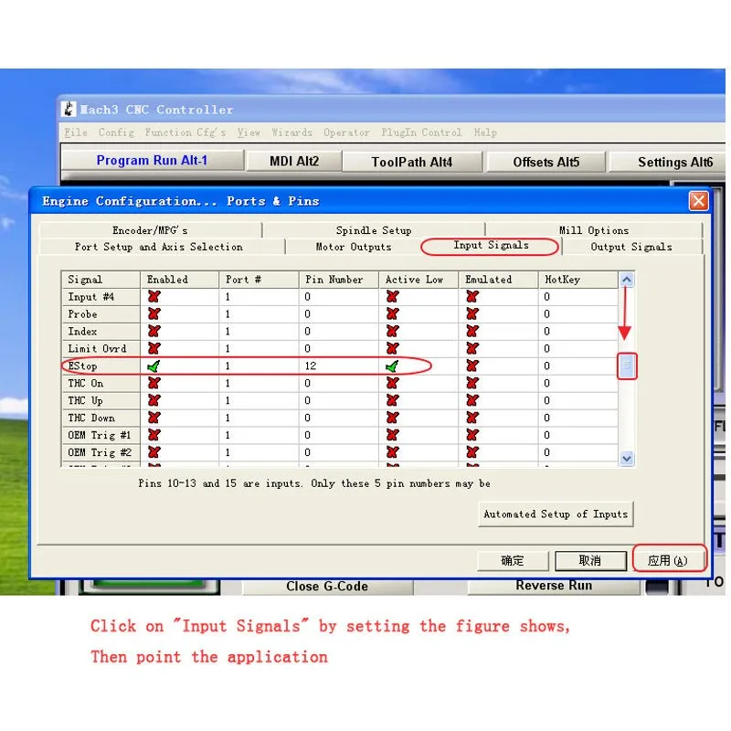The image size is (731, 731).
Task: Open the Mill Options tab
Action: coord(593,230)
